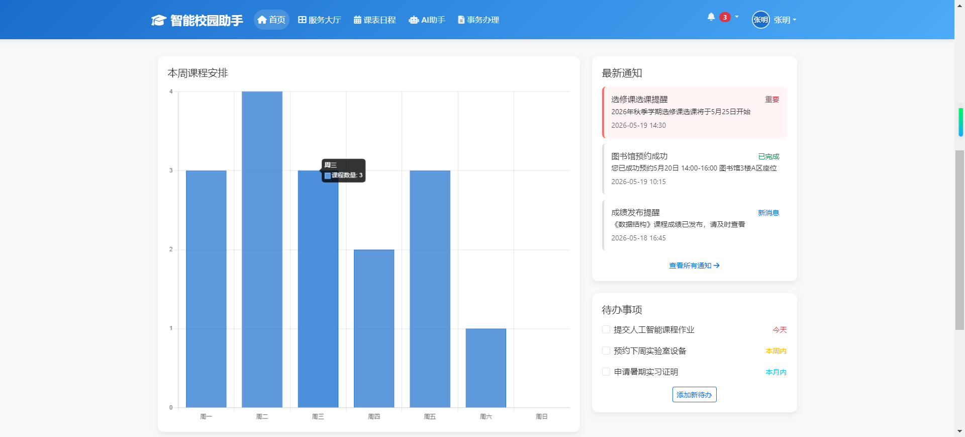Click the 2026-05-18 16:45 timestamp
The image size is (965, 437).
click(x=638, y=238)
